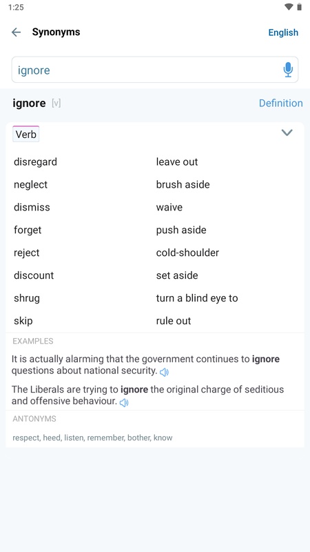Click inside the ignore search field

(x=155, y=70)
